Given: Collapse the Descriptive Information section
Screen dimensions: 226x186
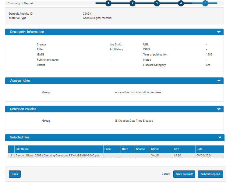Looking at the screenshot, I should click(219, 32).
